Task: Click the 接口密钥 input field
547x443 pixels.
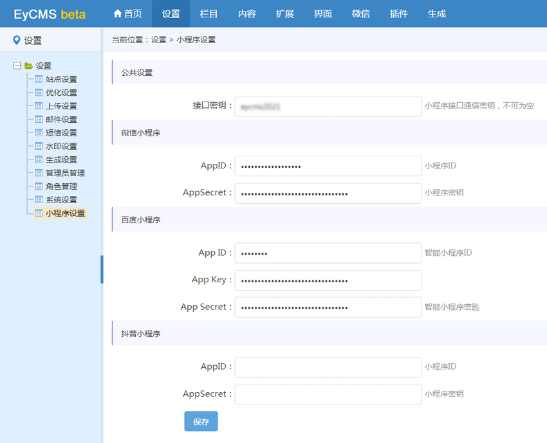Action: tap(328, 106)
